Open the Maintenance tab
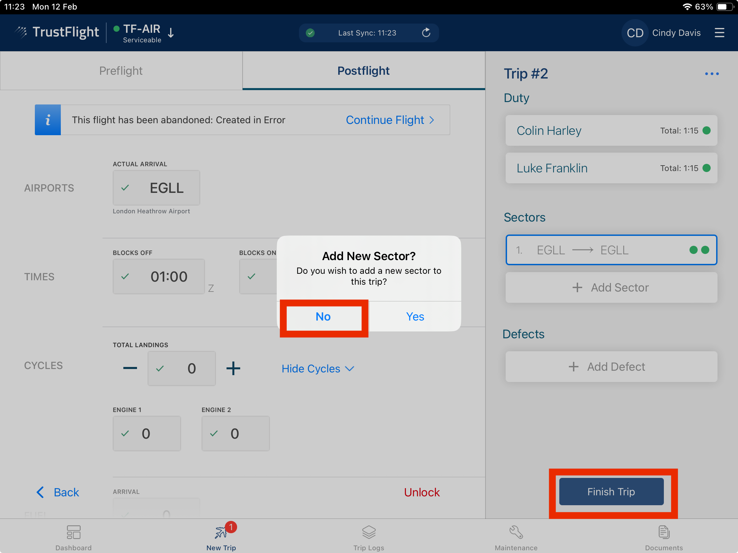 click(x=516, y=537)
